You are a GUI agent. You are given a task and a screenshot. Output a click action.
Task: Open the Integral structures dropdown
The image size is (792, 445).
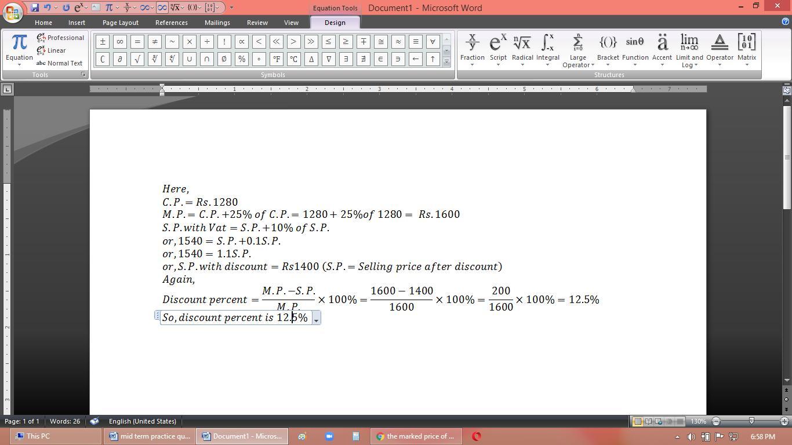click(547, 50)
